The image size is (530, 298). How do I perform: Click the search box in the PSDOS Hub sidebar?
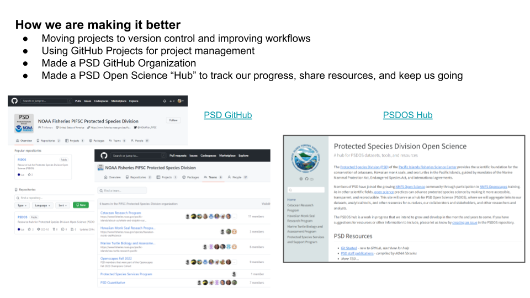(306, 190)
